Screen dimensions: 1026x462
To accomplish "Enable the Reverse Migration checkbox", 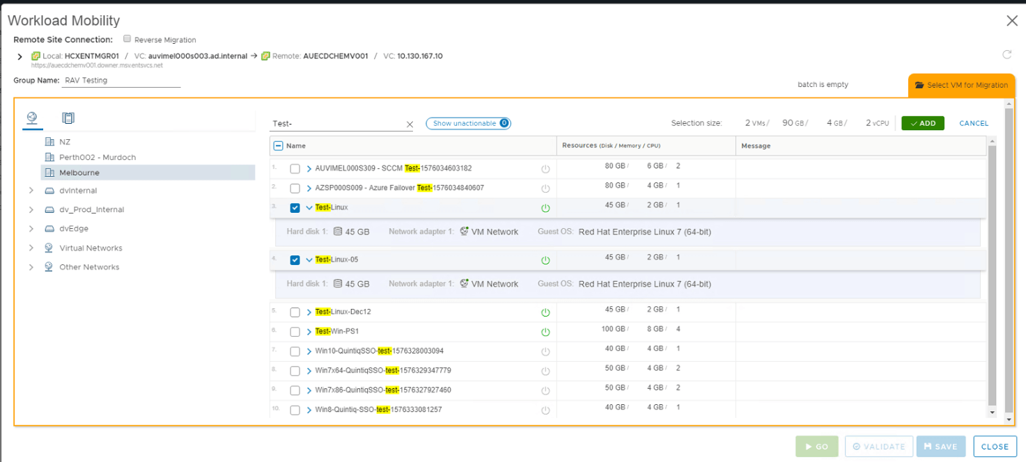I will pyautogui.click(x=127, y=40).
